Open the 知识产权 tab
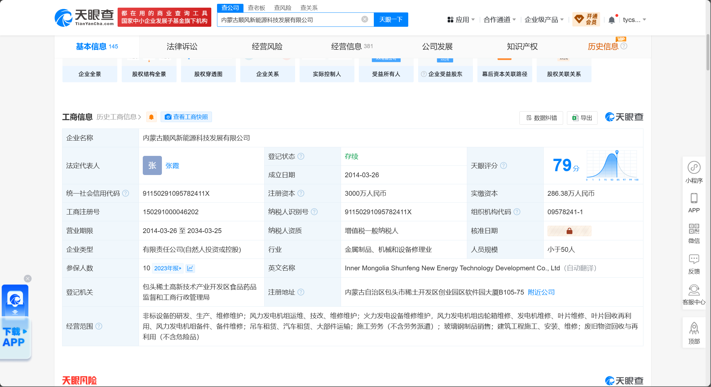The image size is (711, 387). coord(522,47)
